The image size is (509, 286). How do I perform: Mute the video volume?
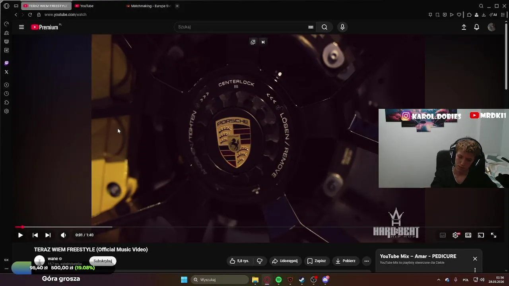63,235
